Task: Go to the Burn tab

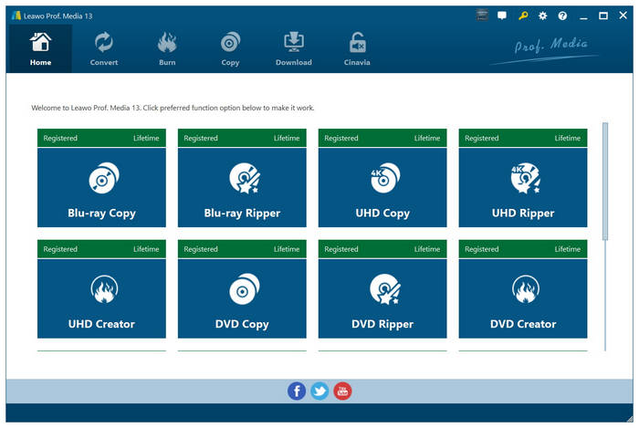Action: pos(167,49)
